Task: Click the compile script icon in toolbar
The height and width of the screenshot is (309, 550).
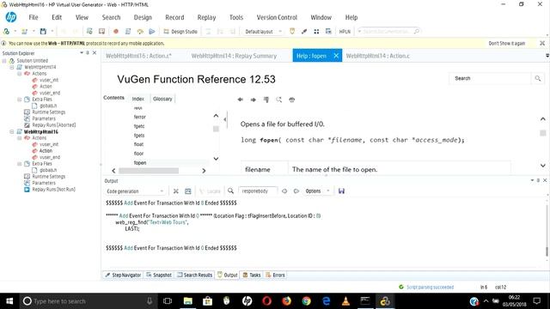Action: point(128,32)
